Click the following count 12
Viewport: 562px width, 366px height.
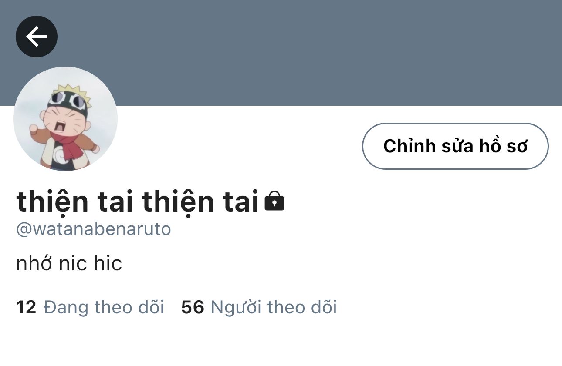pyautogui.click(x=26, y=307)
